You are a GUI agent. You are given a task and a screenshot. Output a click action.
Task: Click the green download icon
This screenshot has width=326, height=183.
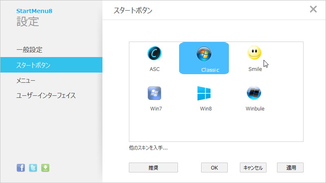(45, 168)
